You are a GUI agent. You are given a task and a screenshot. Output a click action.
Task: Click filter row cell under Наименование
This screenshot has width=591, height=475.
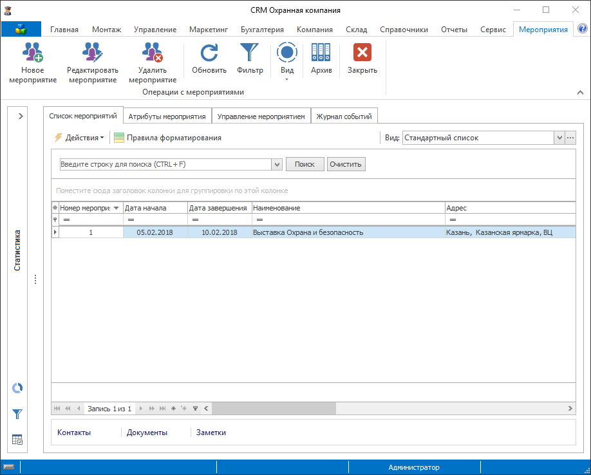coord(348,219)
